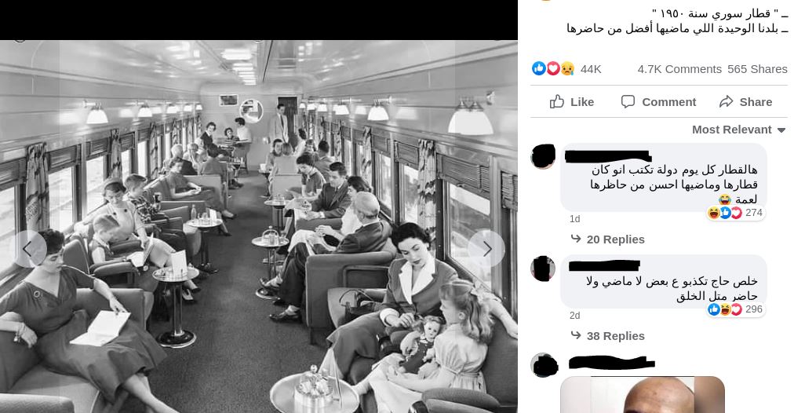Image resolution: width=794 pixels, height=413 pixels.
Task: Go to next photo with right arrow
Action: tap(486, 249)
